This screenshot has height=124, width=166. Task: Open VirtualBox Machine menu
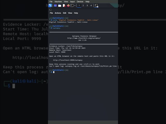58,2
